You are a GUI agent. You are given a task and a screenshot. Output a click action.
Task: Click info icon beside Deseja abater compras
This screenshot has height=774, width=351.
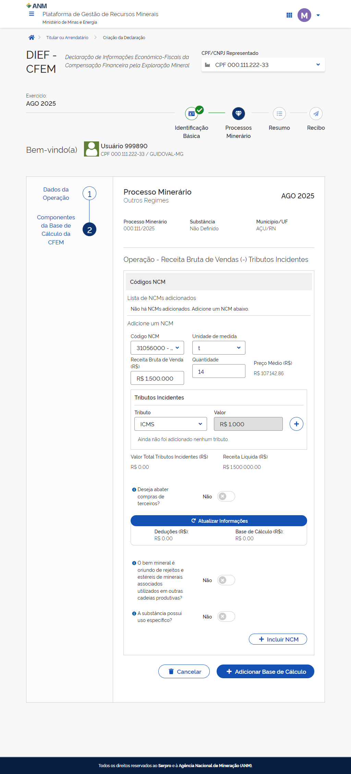(x=134, y=490)
